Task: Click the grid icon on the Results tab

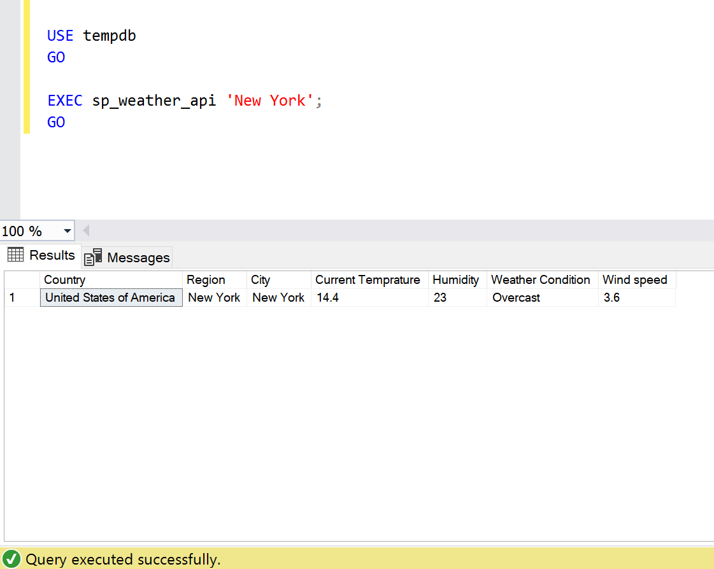Action: [15, 255]
